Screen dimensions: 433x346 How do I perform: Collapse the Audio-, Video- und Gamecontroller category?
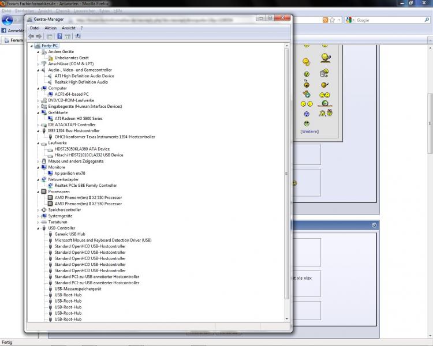click(x=38, y=70)
